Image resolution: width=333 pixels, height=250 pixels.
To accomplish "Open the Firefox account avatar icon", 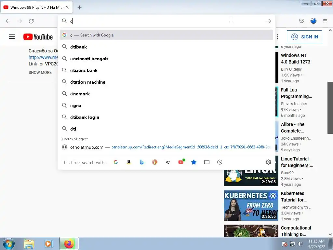I will coord(313,21).
